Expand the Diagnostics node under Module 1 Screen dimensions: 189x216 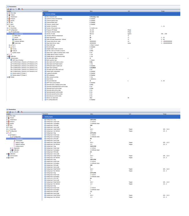pyautogui.click(x=11, y=148)
